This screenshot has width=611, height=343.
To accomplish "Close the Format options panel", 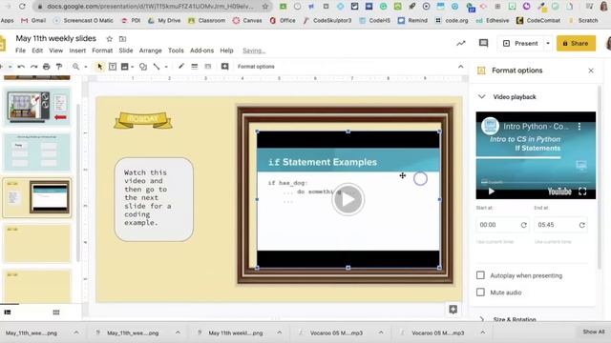I will tap(591, 71).
